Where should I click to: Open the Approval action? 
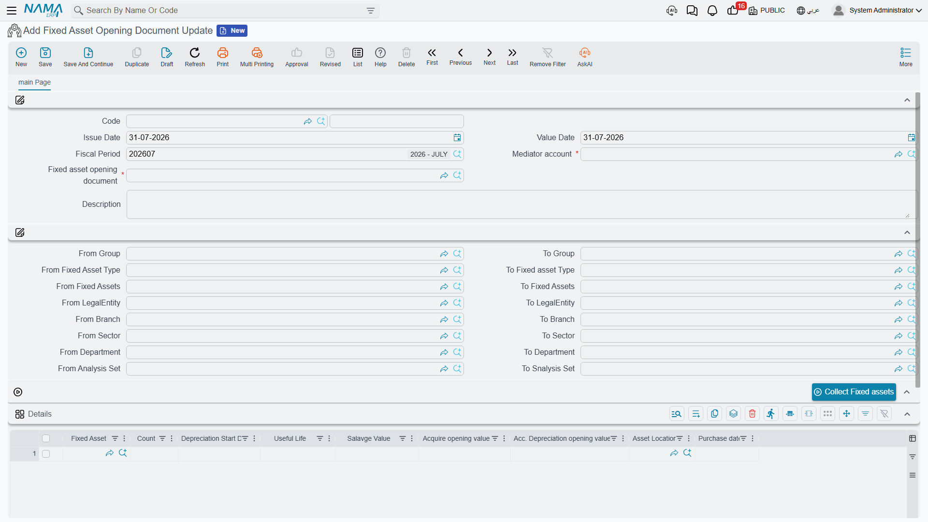tap(297, 57)
